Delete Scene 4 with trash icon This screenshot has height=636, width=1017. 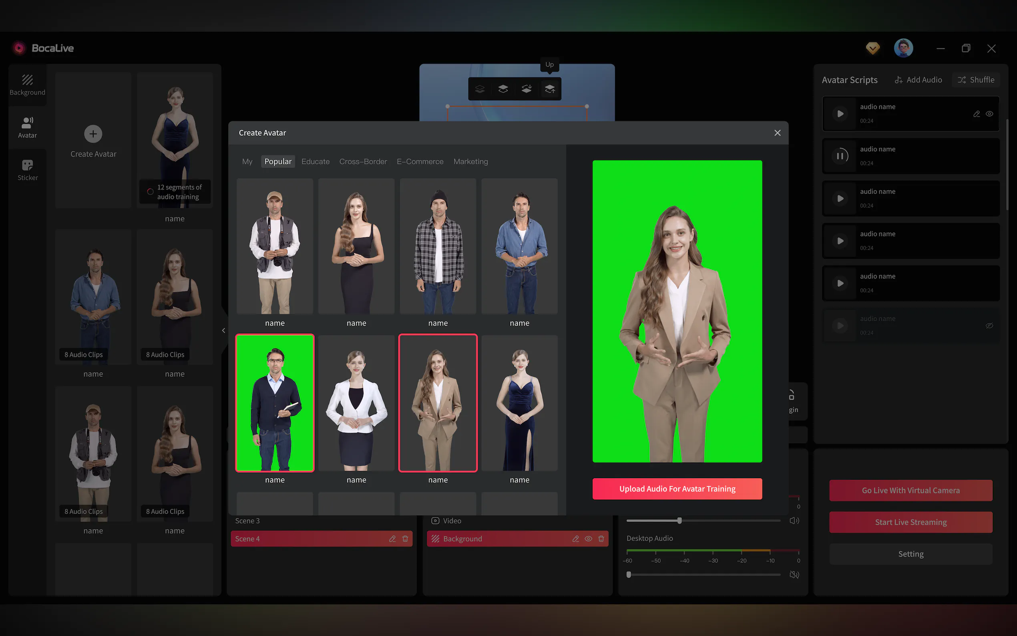[x=405, y=538]
